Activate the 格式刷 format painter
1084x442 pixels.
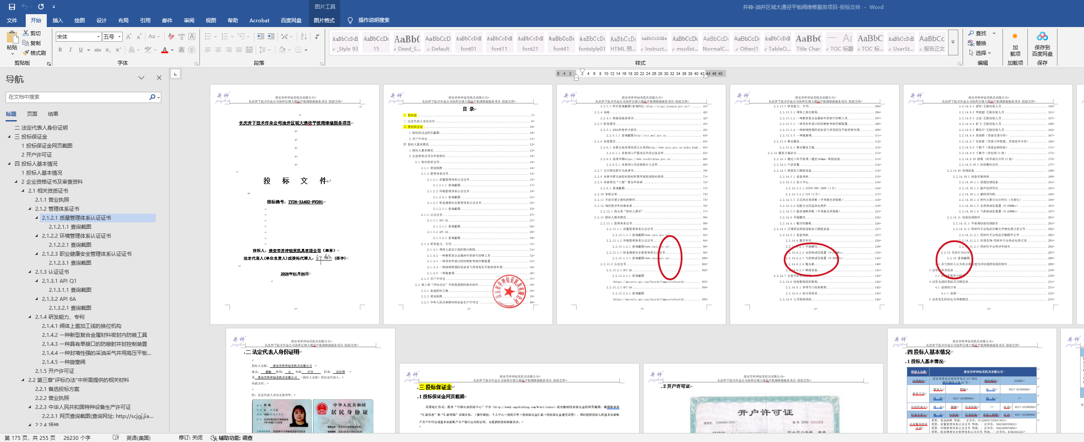click(34, 53)
